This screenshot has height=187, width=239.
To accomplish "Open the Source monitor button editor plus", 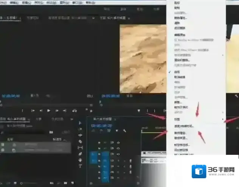I will (x=91, y=111).
